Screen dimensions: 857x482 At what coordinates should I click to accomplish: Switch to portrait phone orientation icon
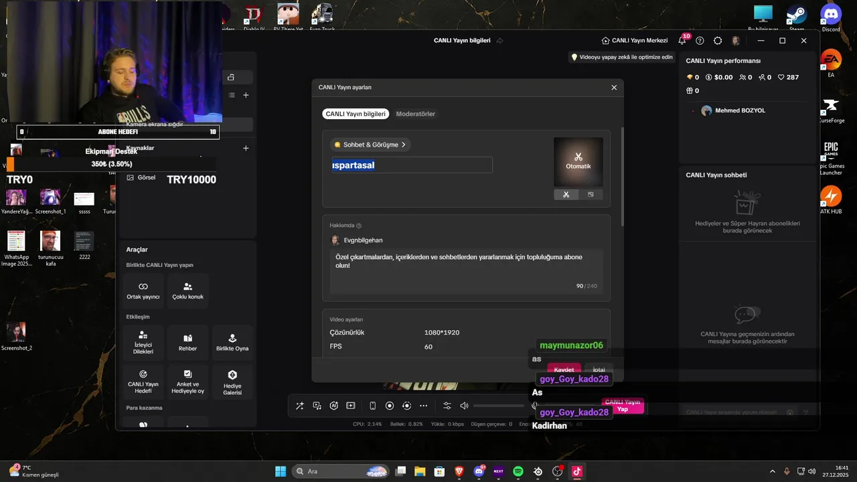coord(373,406)
